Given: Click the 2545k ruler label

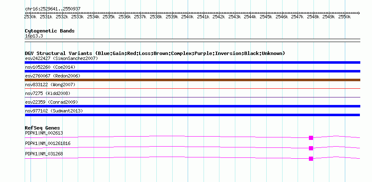Looking at the screenshot, I should 266,17.
